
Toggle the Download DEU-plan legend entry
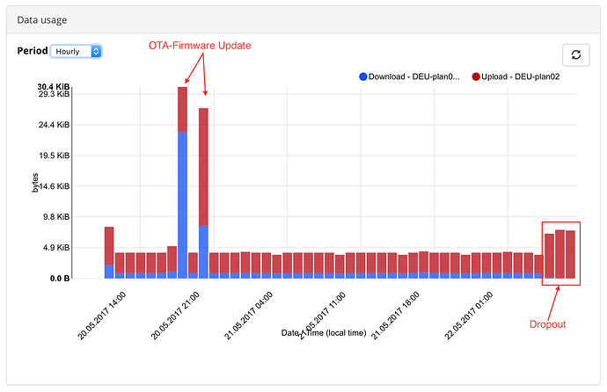(409, 76)
